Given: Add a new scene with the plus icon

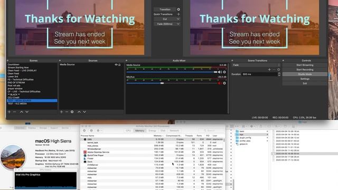Looking at the screenshot, I should click(x=9, y=112).
